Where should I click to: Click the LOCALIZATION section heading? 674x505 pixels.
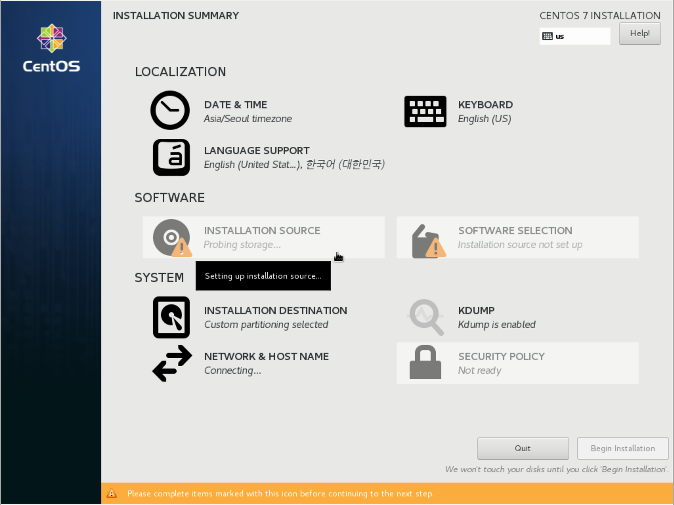pos(181,72)
